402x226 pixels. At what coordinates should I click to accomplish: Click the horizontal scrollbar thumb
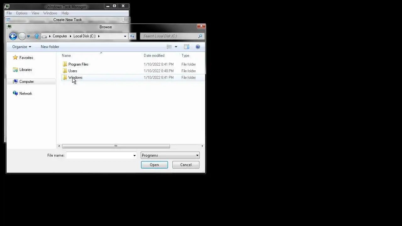coord(116,146)
